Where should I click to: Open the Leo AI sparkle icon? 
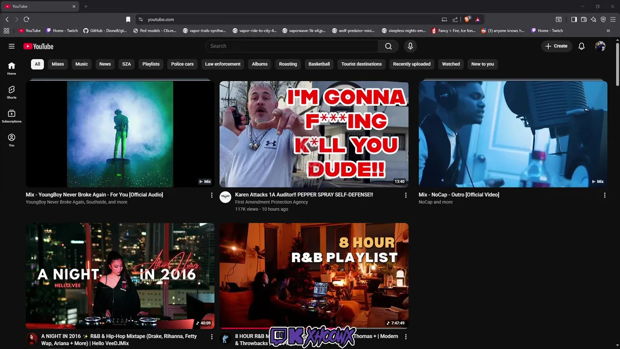pyautogui.click(x=593, y=19)
